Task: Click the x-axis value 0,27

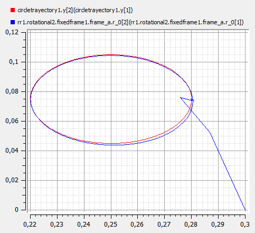Action: coord(164,225)
